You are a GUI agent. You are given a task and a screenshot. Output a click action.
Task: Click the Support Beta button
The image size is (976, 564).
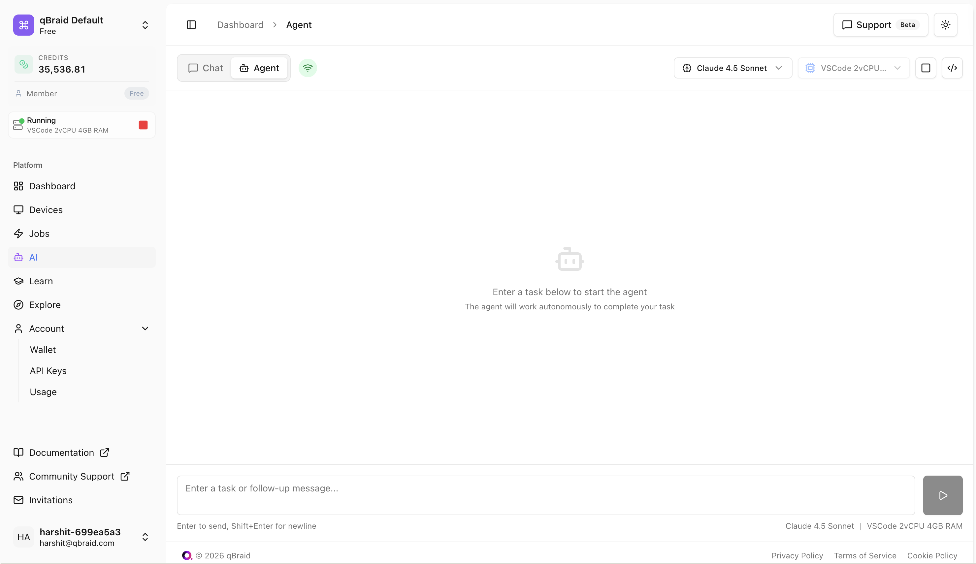click(x=880, y=25)
